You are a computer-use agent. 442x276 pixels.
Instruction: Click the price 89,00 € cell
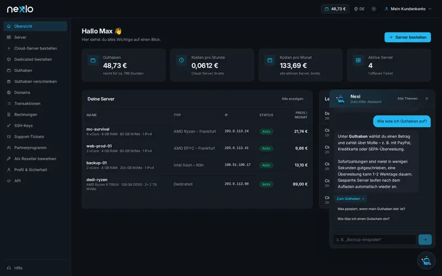tap(300, 184)
